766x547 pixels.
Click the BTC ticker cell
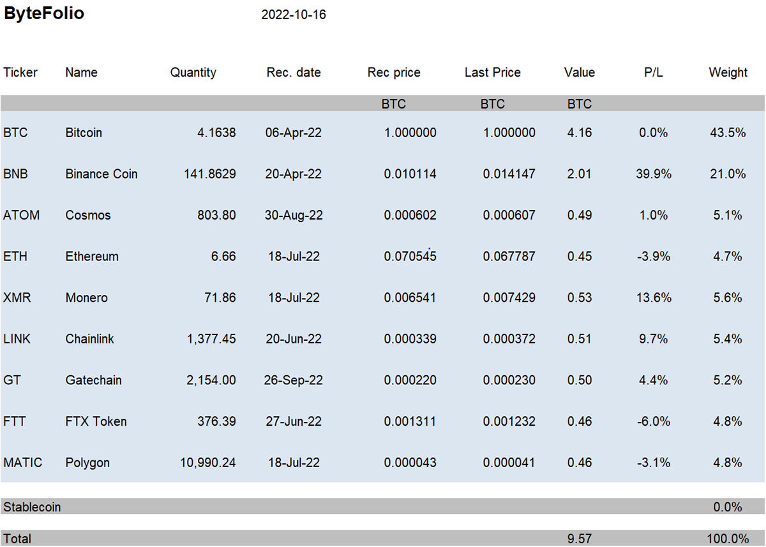(x=15, y=133)
